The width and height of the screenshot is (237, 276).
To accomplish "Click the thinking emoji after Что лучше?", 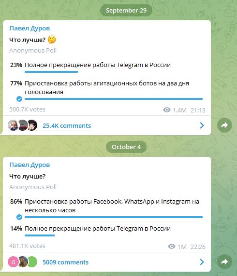I will pyautogui.click(x=52, y=40).
